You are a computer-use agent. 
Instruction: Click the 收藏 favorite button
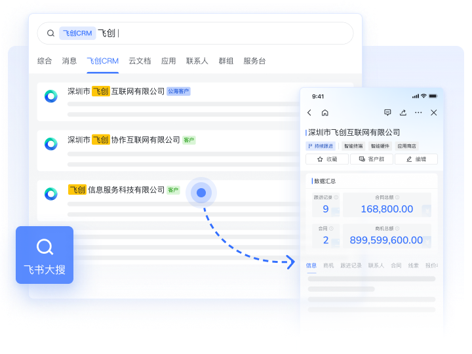(x=327, y=159)
